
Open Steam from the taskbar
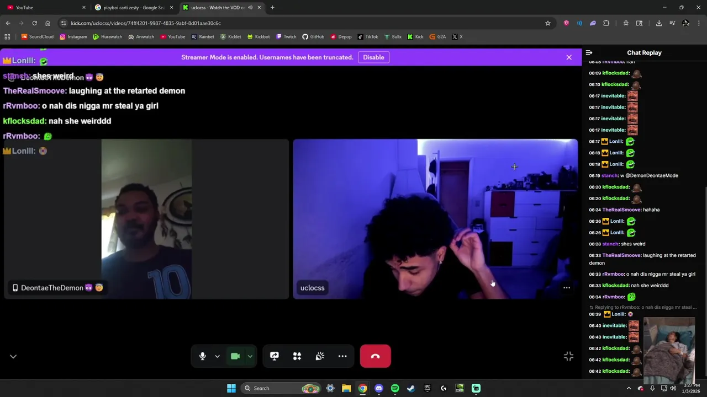411,388
